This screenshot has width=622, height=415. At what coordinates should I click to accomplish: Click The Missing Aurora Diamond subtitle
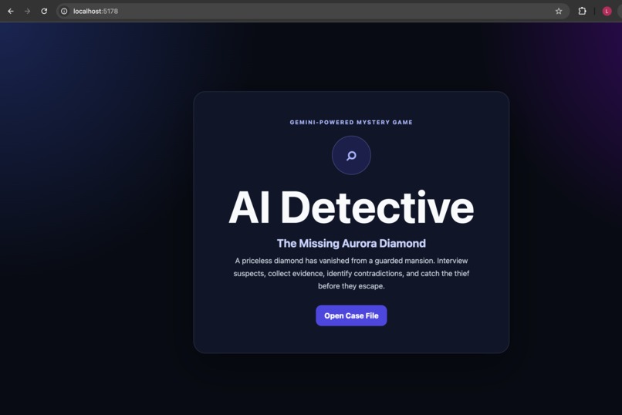tap(351, 243)
